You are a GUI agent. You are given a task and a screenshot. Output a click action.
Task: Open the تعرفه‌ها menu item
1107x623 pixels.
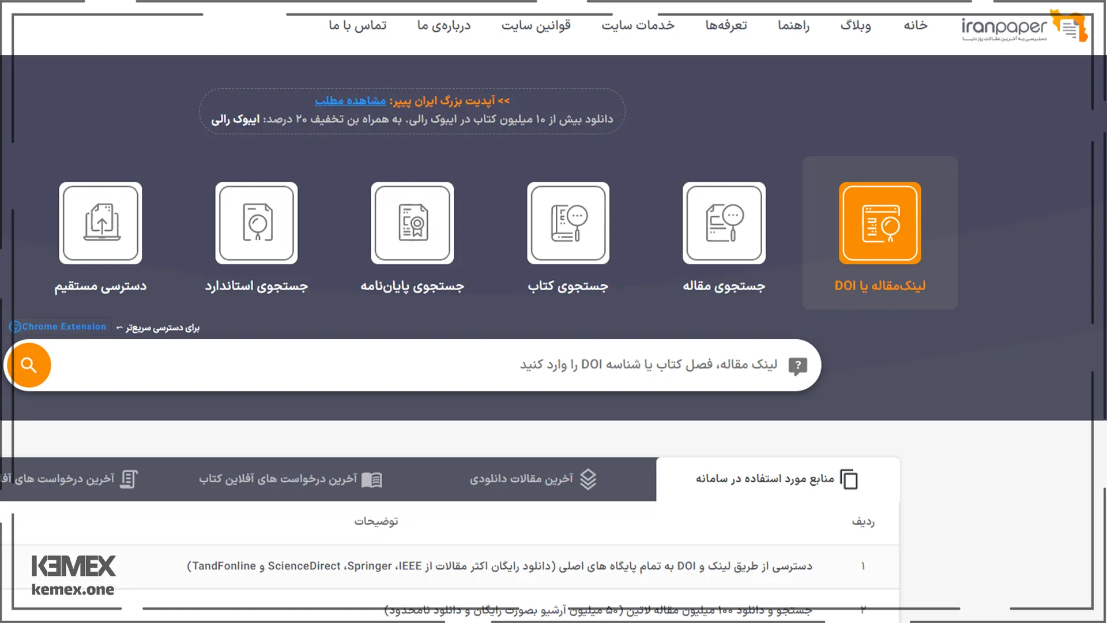point(726,25)
